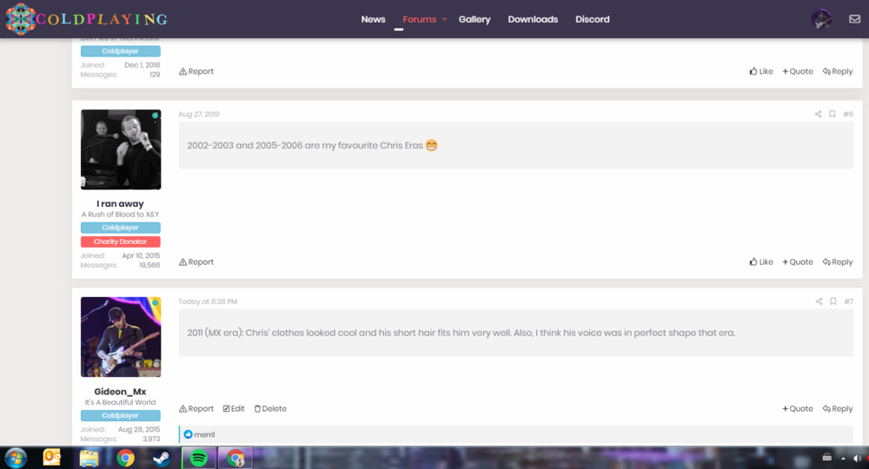
Task: Reply to I ran away's post
Action: point(838,262)
